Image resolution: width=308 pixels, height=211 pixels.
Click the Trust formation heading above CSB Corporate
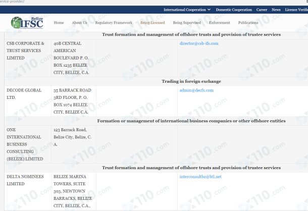tap(191, 34)
